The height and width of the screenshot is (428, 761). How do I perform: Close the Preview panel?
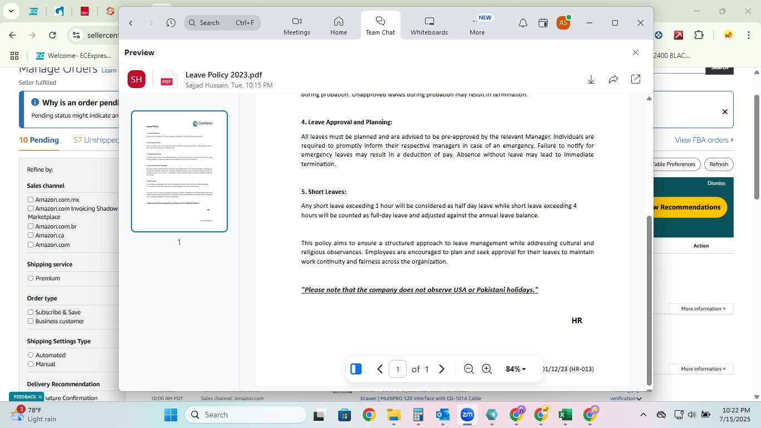636,52
